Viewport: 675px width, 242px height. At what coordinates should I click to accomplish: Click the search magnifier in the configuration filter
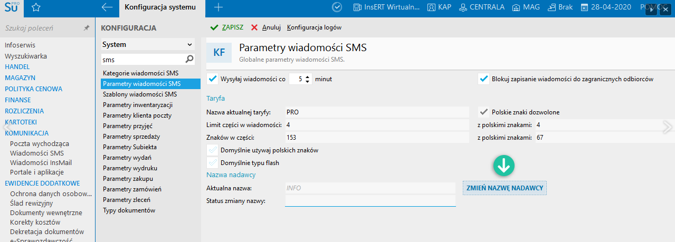[189, 59]
